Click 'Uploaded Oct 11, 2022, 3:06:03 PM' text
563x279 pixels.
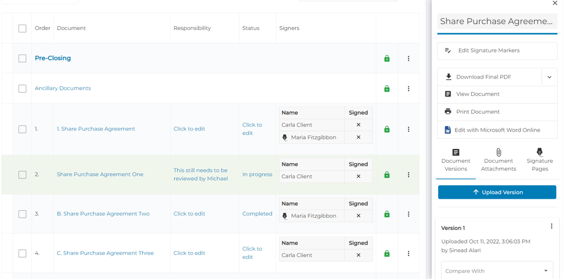[486, 242]
